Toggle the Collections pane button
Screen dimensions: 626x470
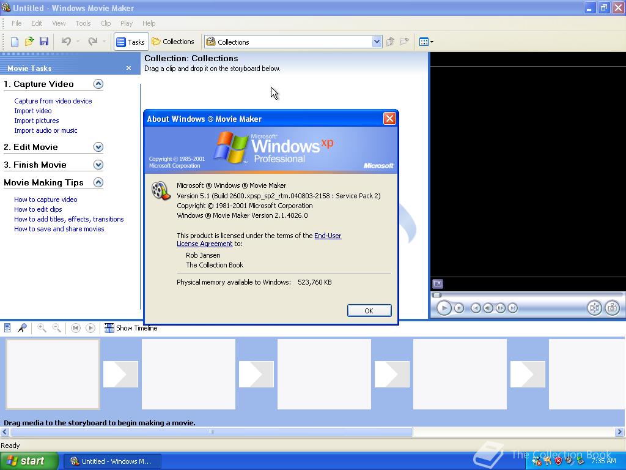click(173, 42)
